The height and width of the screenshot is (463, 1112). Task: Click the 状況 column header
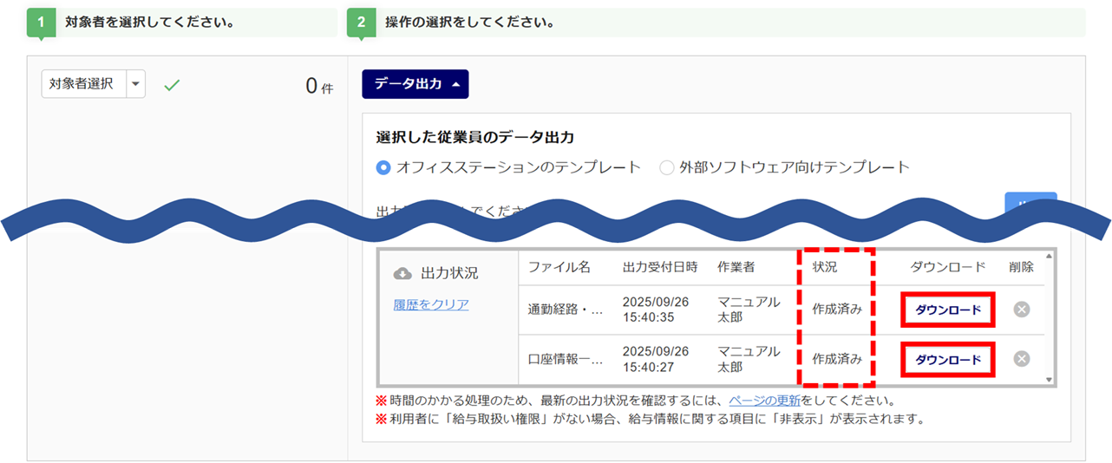tap(824, 267)
